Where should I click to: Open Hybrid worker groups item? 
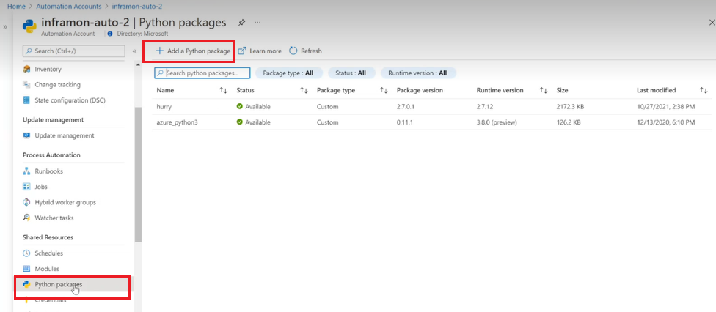click(x=65, y=202)
